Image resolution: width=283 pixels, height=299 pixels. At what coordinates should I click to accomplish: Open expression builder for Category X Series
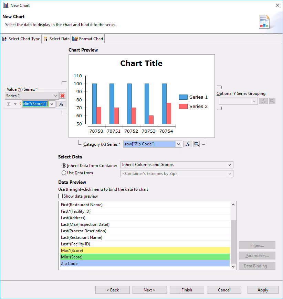187,144
